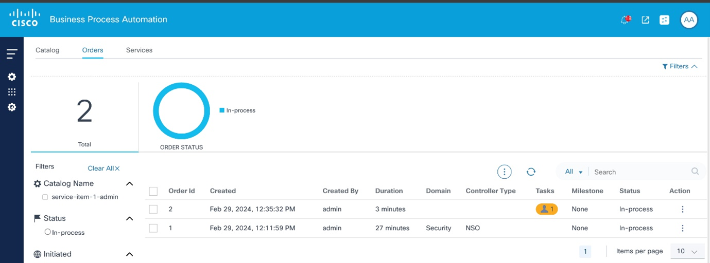
Task: Open the hamburger navigation menu
Action: pos(12,54)
